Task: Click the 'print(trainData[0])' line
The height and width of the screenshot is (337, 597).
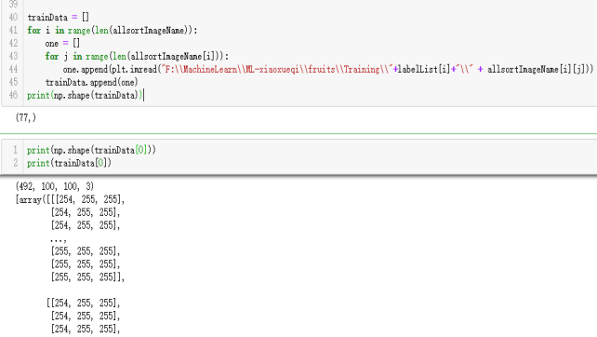Action: click(x=70, y=163)
